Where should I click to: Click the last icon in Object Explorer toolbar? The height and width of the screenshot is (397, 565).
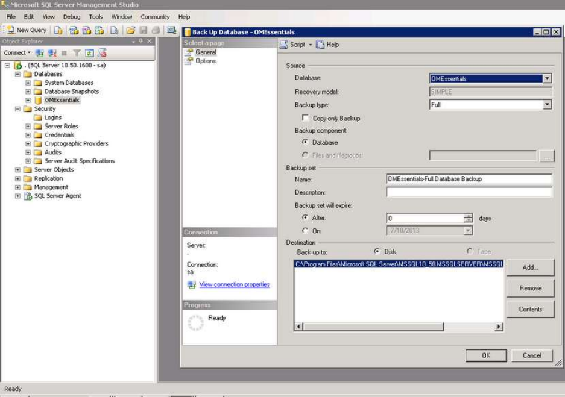pyautogui.click(x=102, y=53)
